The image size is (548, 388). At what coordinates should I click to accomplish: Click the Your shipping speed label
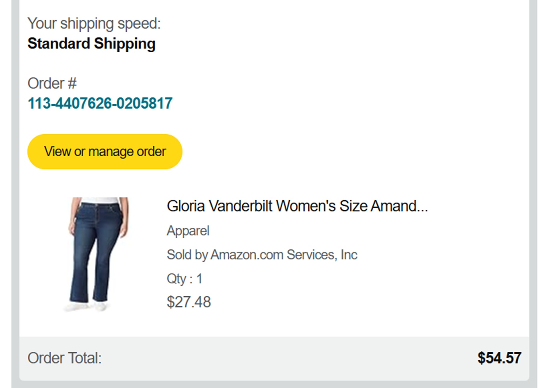(x=94, y=23)
